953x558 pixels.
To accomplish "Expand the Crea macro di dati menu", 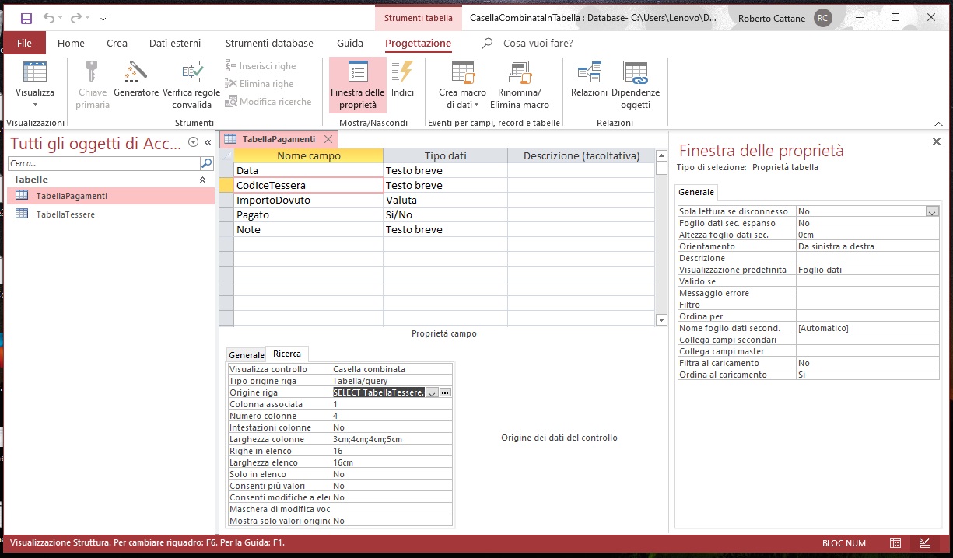I will tap(462, 85).
